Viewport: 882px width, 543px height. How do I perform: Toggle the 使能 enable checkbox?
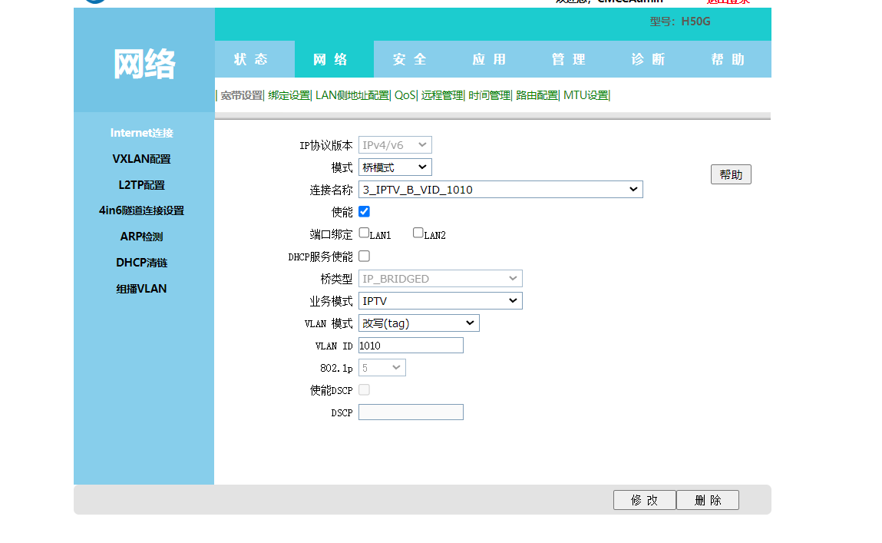(x=364, y=211)
